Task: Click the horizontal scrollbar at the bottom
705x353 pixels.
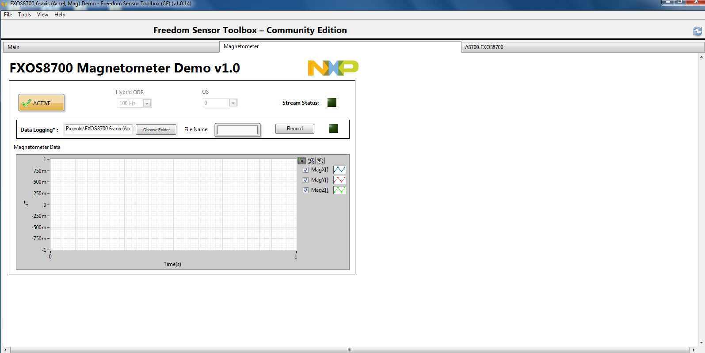Action: tap(349, 350)
